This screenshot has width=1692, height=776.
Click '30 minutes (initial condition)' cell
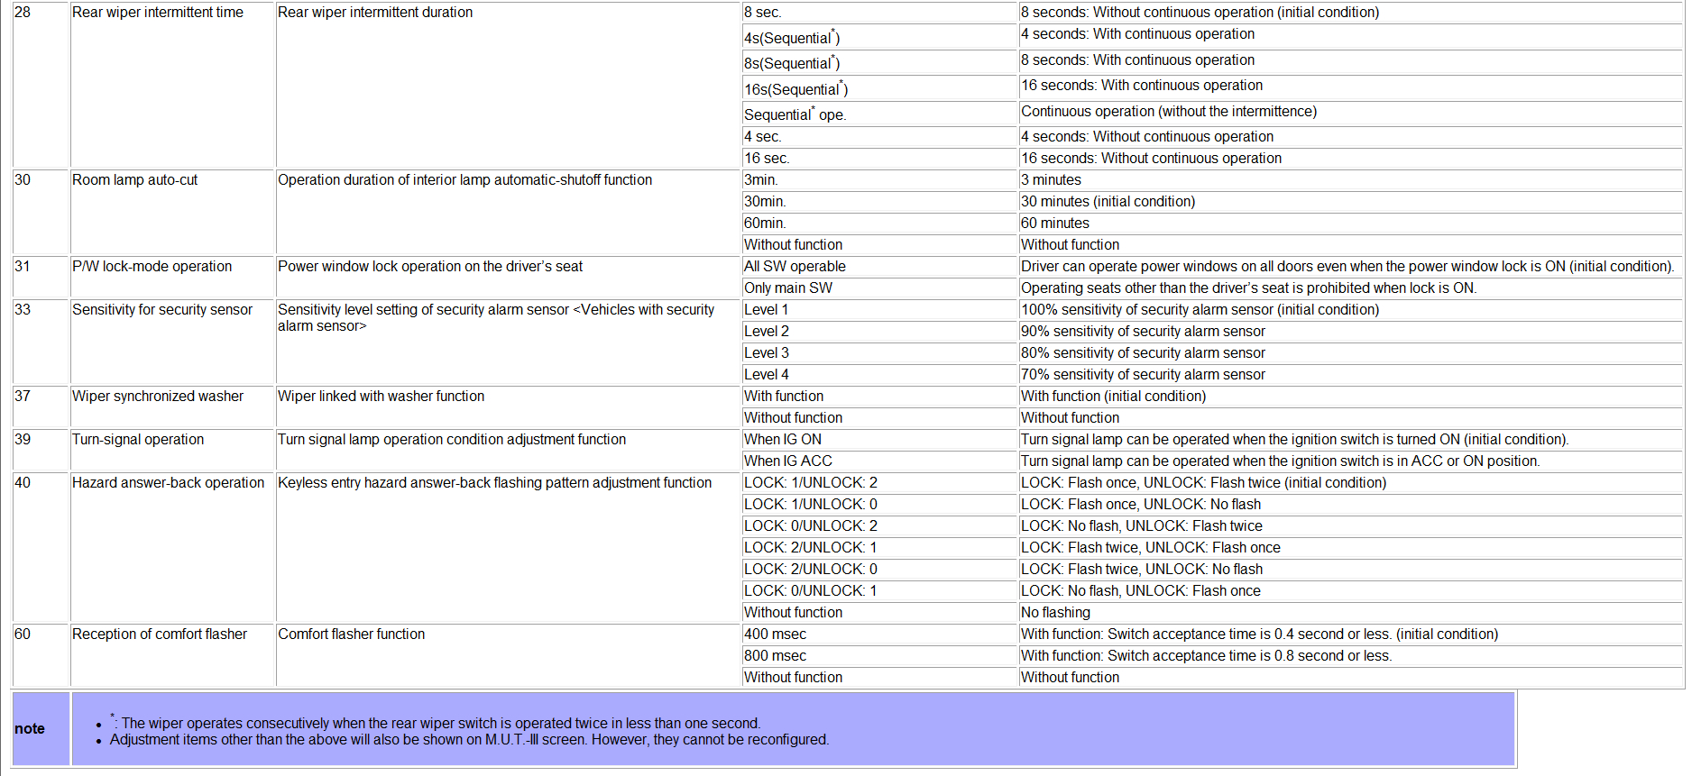point(1351,202)
